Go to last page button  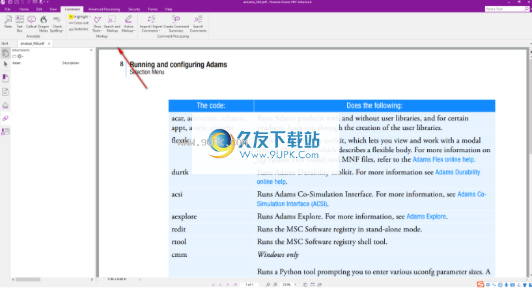(235, 285)
